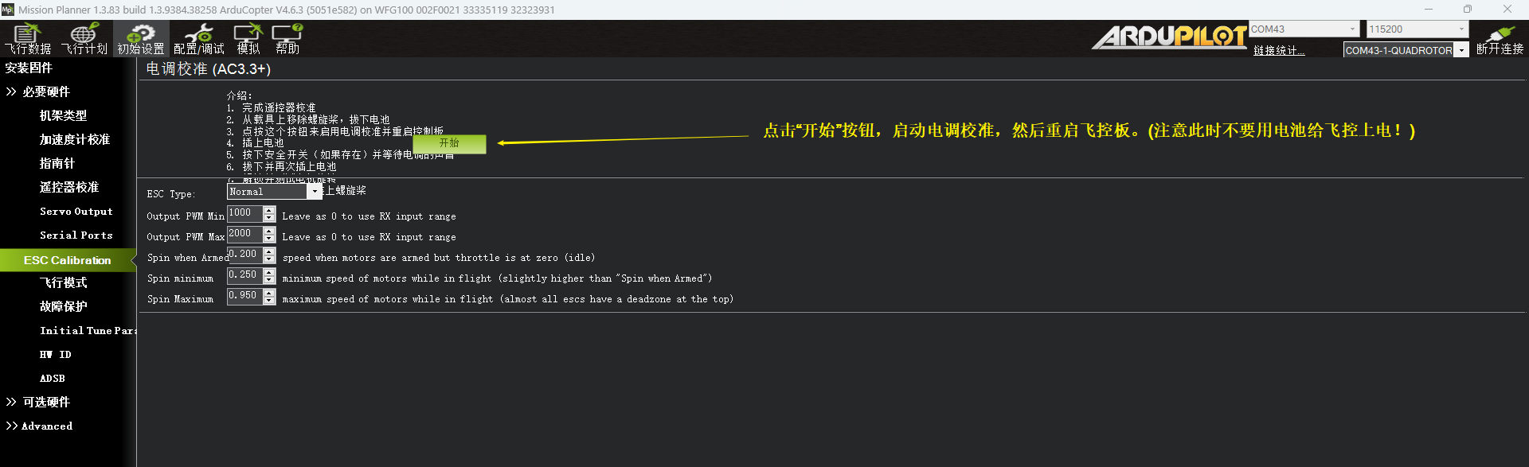This screenshot has width=1529, height=467.
Task: Click the Mission Planner title bar icon
Action: [x=8, y=10]
